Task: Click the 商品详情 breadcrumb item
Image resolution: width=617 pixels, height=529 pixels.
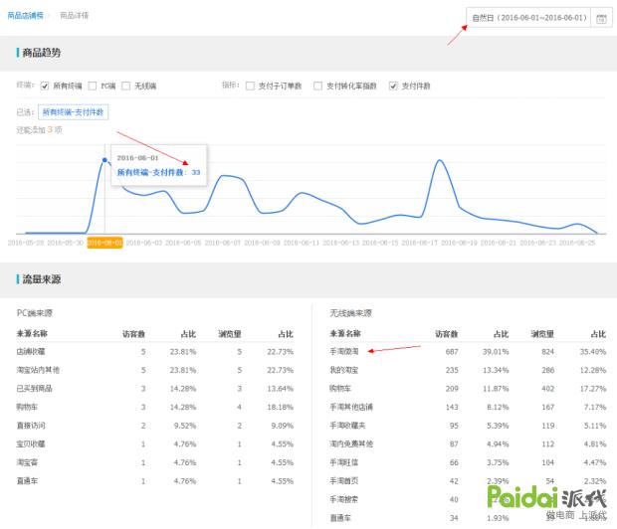Action: pyautogui.click(x=74, y=15)
